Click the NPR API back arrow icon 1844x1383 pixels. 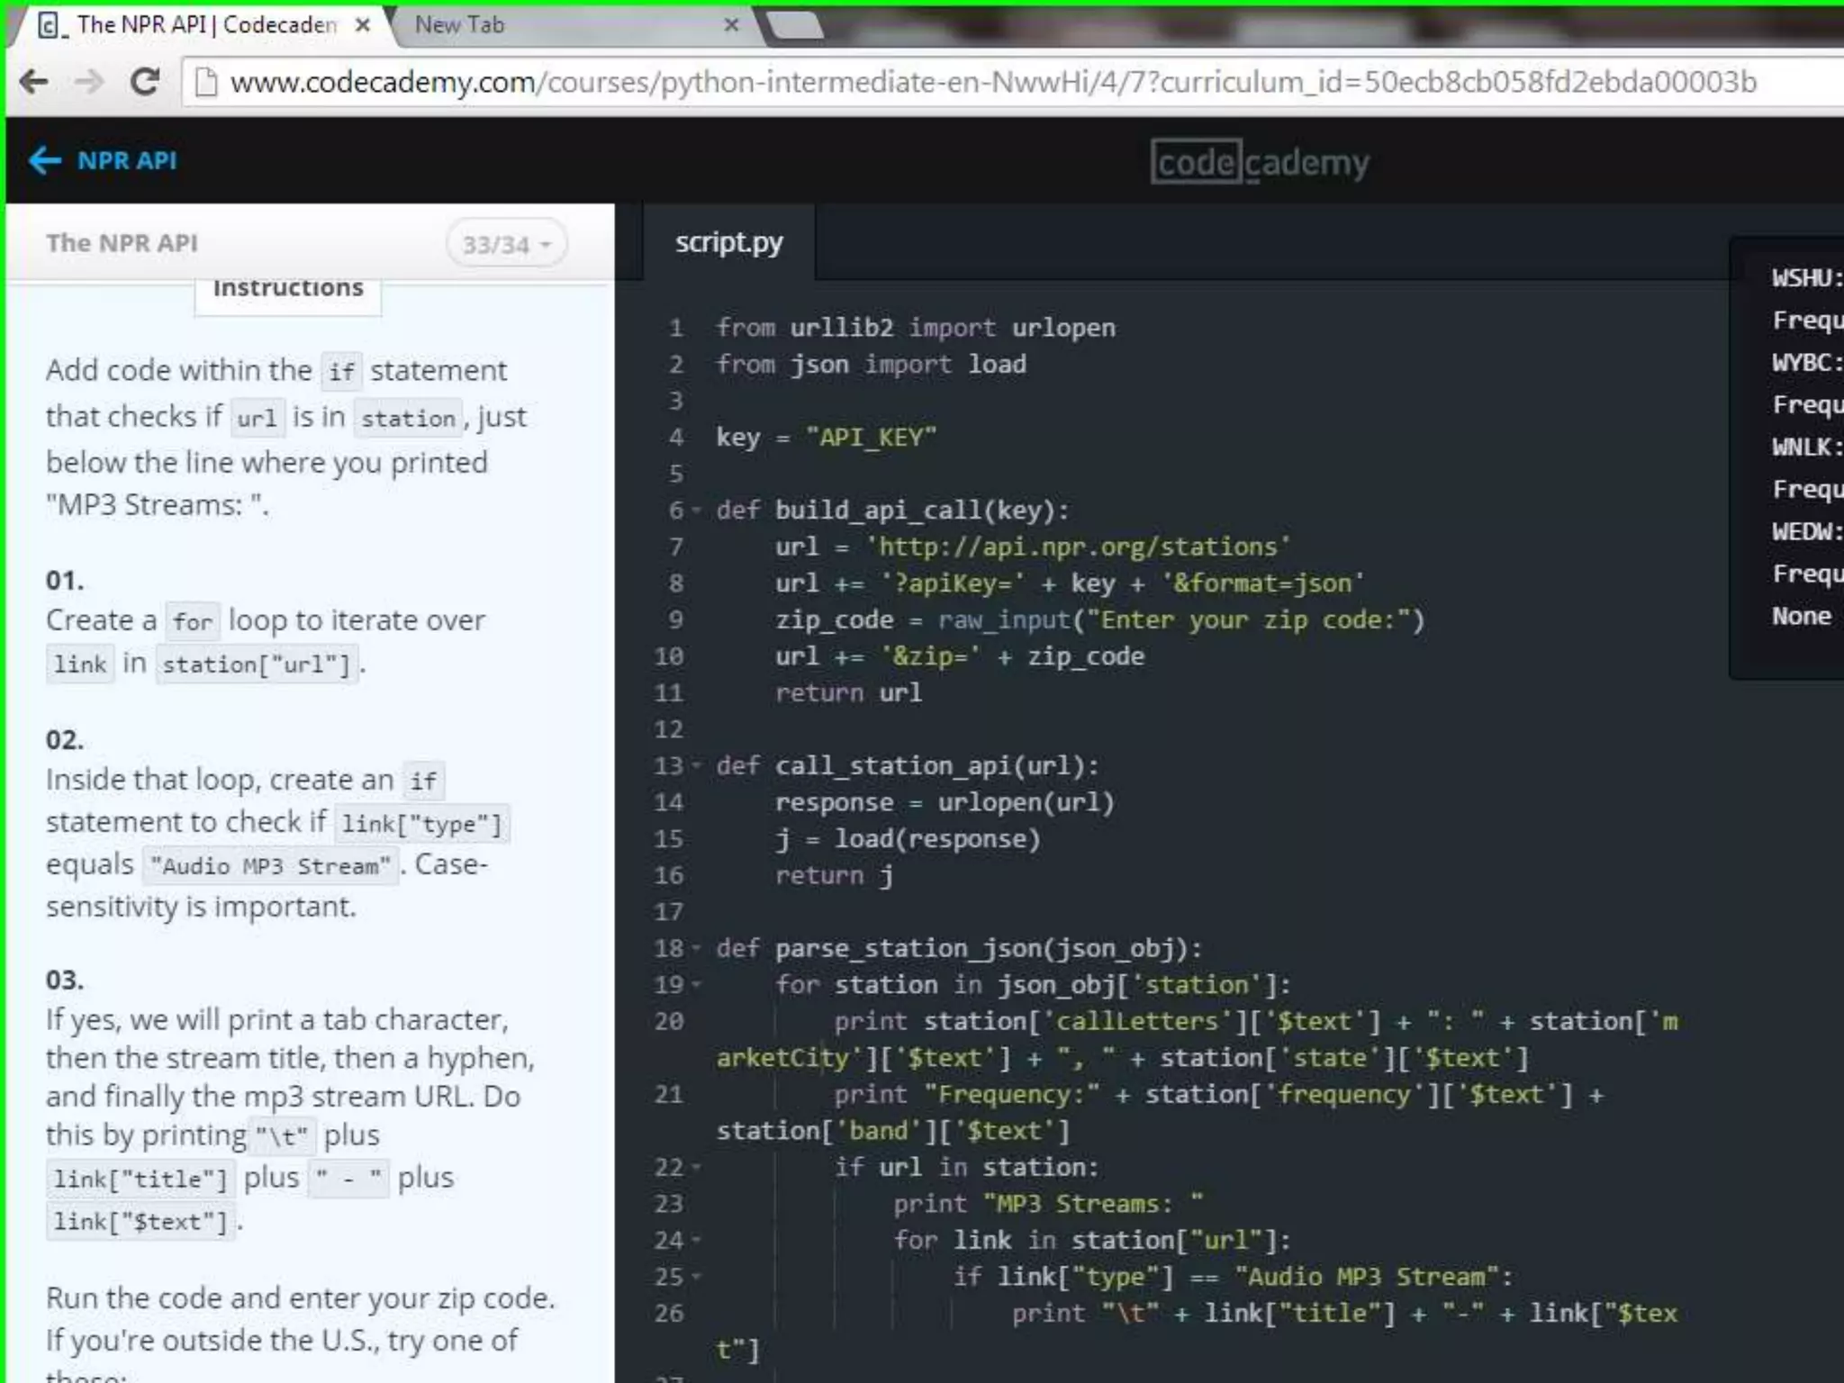[44, 161]
